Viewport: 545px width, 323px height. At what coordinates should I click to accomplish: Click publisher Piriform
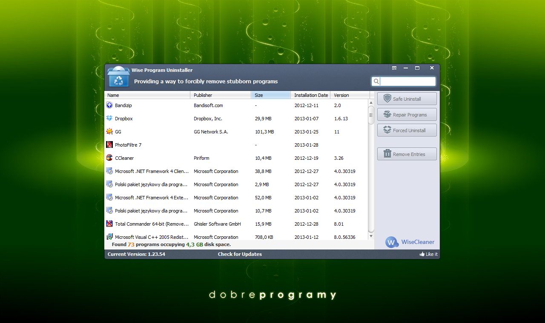pos(201,158)
